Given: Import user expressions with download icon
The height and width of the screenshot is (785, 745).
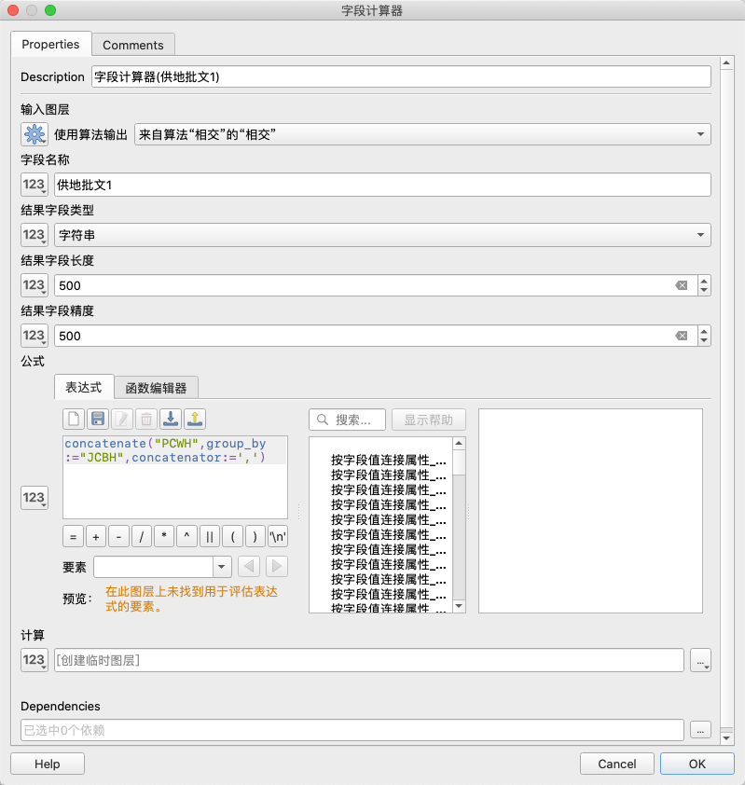Looking at the screenshot, I should coord(171,419).
